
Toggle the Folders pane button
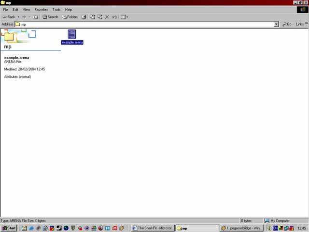[x=70, y=17]
